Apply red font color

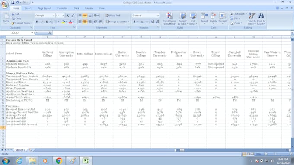[70, 22]
